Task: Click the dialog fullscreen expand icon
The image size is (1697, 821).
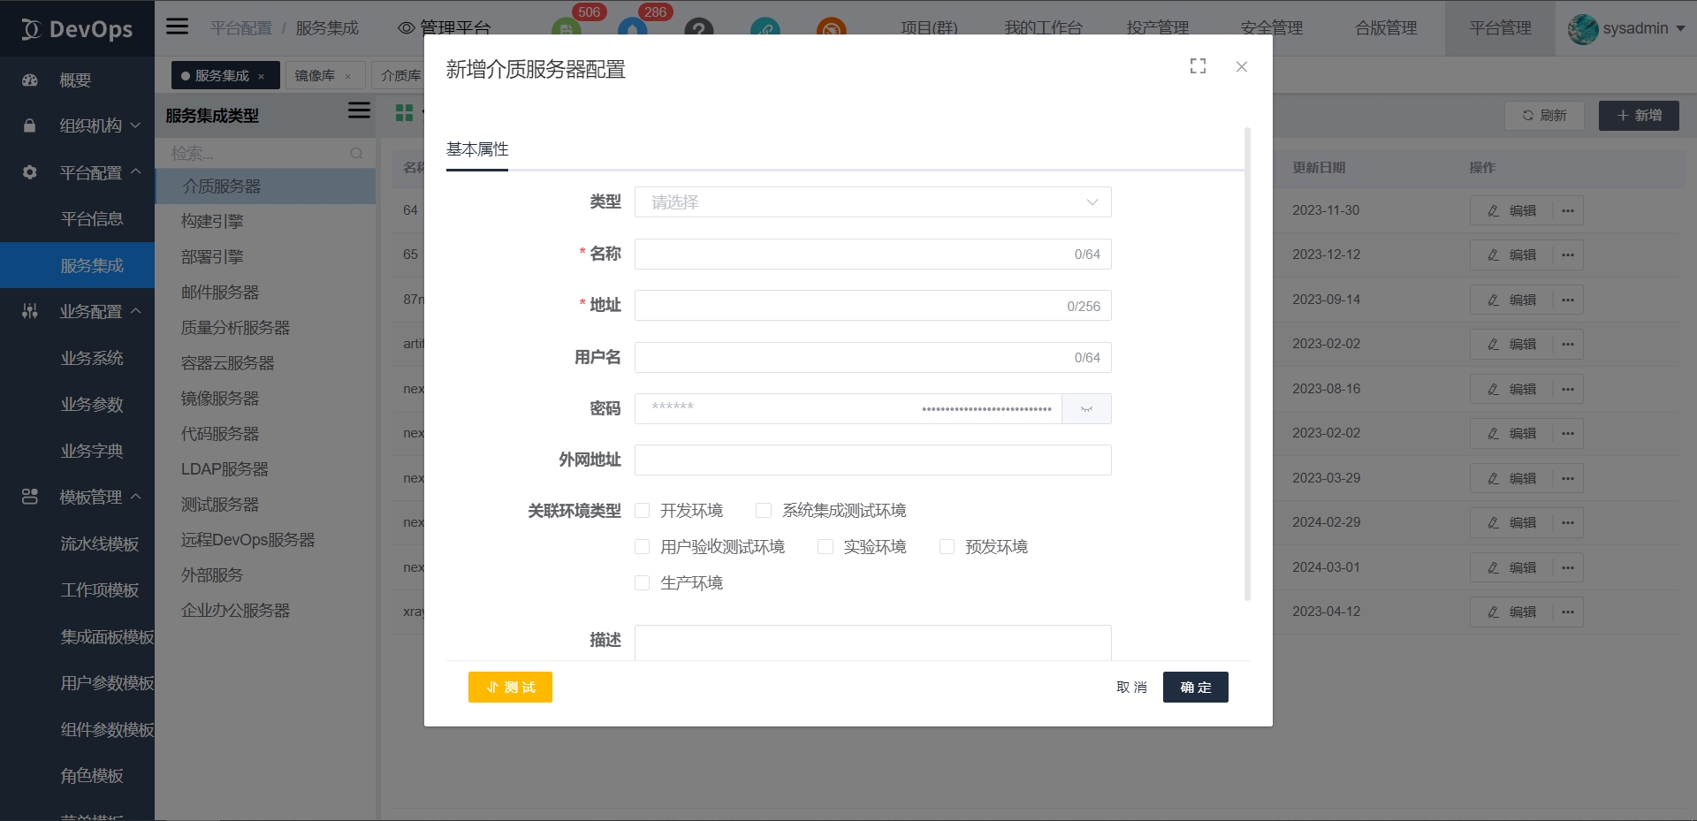Action: click(x=1198, y=66)
